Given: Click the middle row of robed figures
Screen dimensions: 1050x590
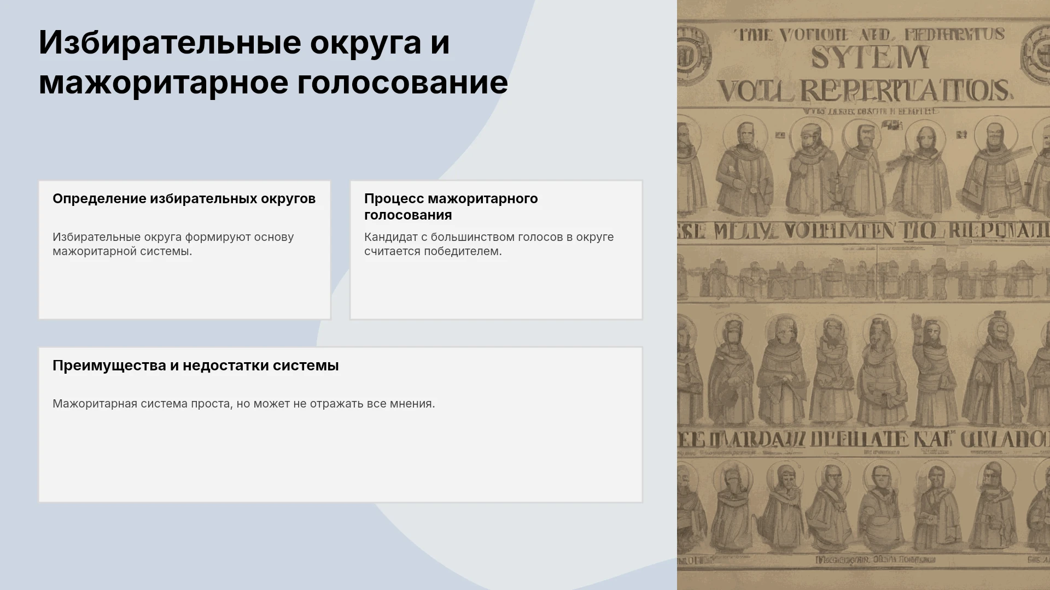Looking at the screenshot, I should click(x=864, y=371).
